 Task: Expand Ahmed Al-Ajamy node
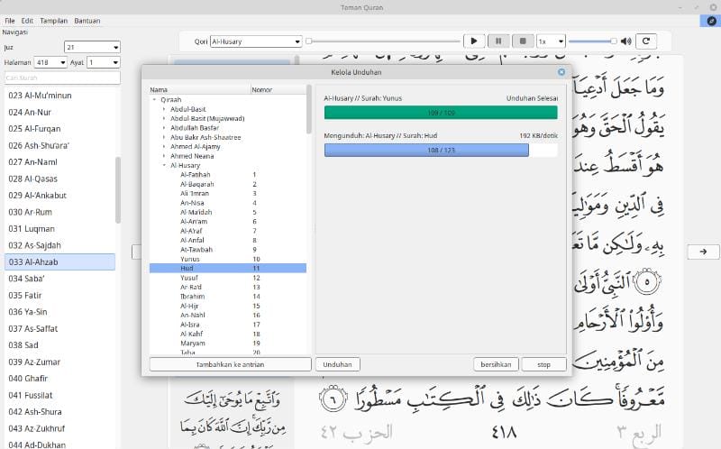(x=164, y=147)
